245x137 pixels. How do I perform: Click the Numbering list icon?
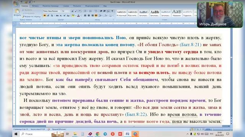point(91,11)
